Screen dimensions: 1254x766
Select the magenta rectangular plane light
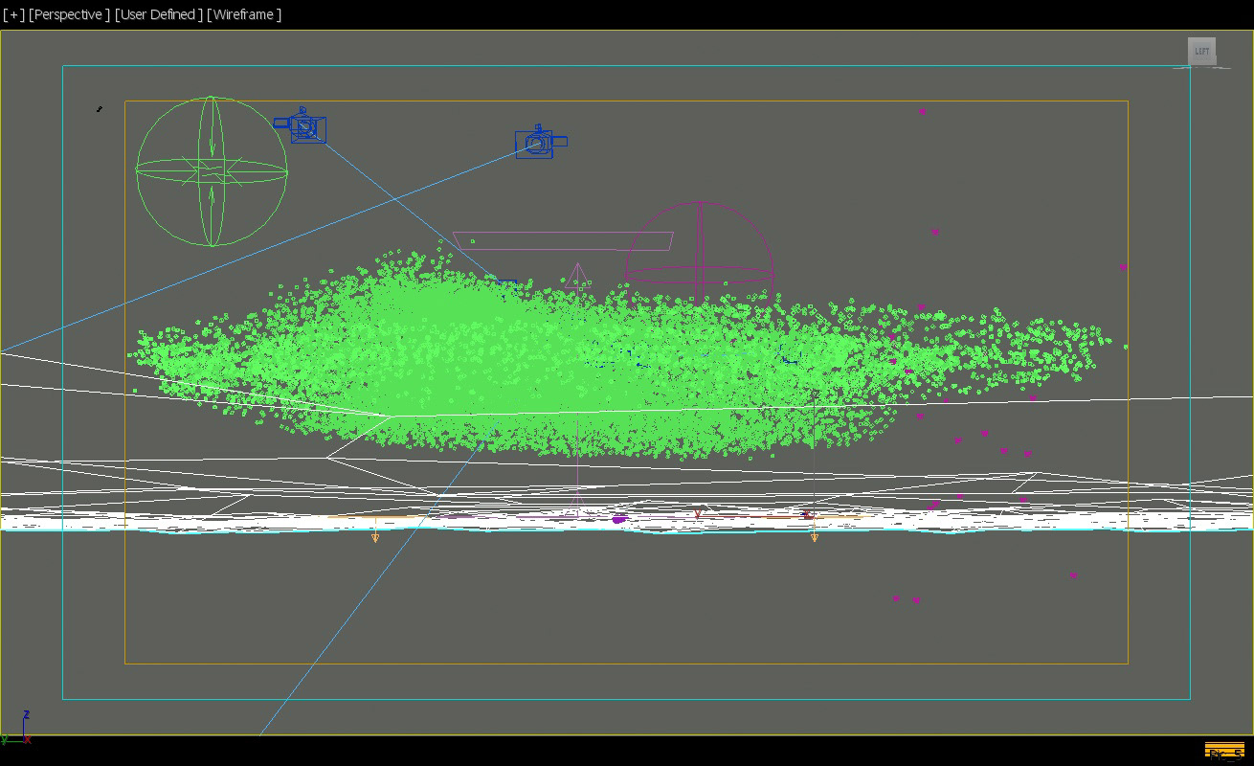(x=563, y=240)
